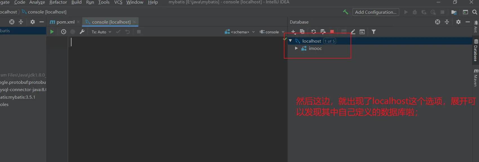The width and height of the screenshot is (479, 162).
Task: Click the main toolbar Run arrow
Action: point(406,12)
